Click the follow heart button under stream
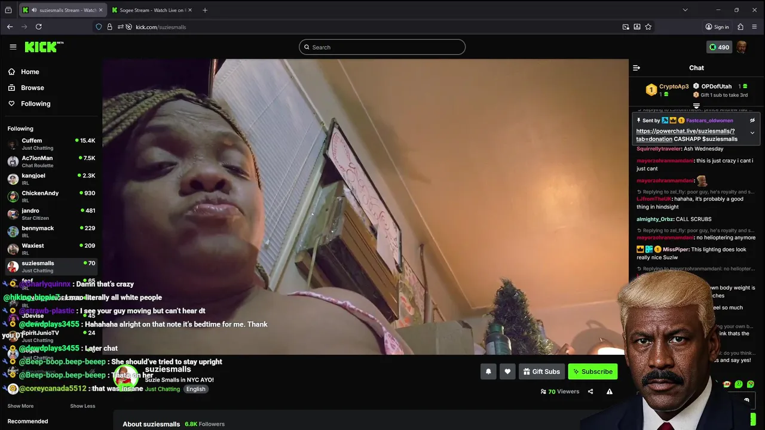765x430 pixels. coord(507,371)
